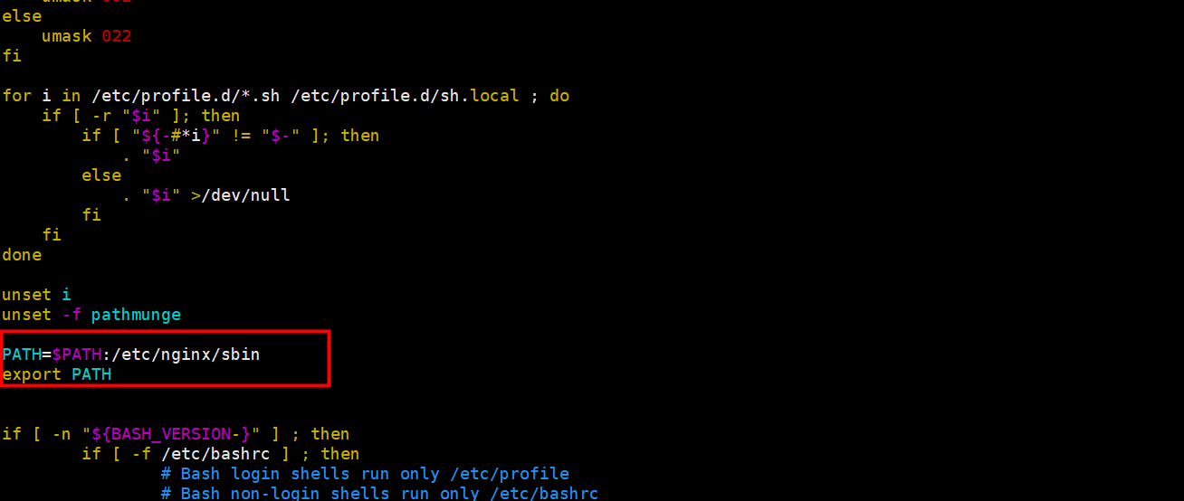Click the word pathmunge
The width and height of the screenshot is (1184, 501).
(137, 315)
